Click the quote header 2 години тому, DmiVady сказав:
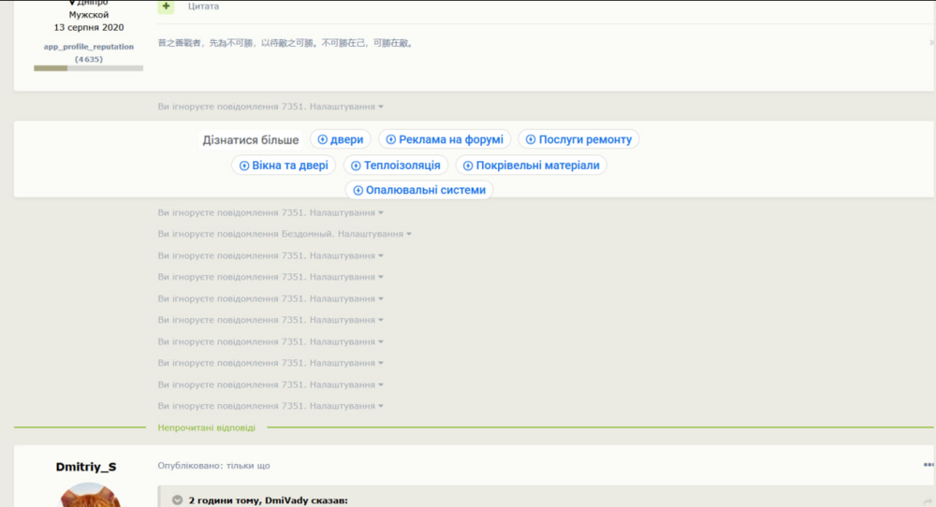The image size is (936, 507). click(x=268, y=500)
